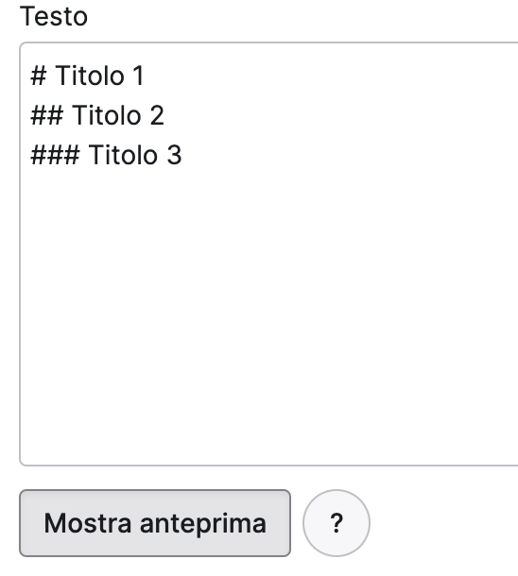Click the Testo field label
The width and height of the screenshot is (518, 576).
pyautogui.click(x=54, y=17)
